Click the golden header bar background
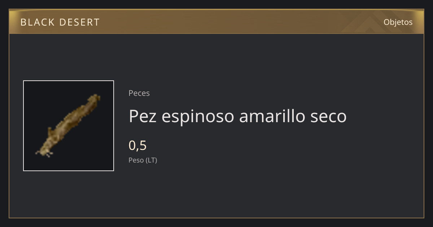The width and height of the screenshot is (433, 227). pos(216,22)
